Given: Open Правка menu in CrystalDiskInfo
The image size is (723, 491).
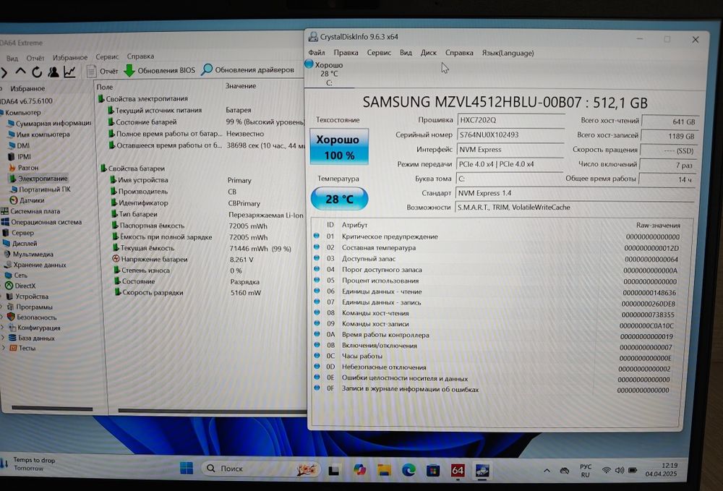Looking at the screenshot, I should click(346, 53).
